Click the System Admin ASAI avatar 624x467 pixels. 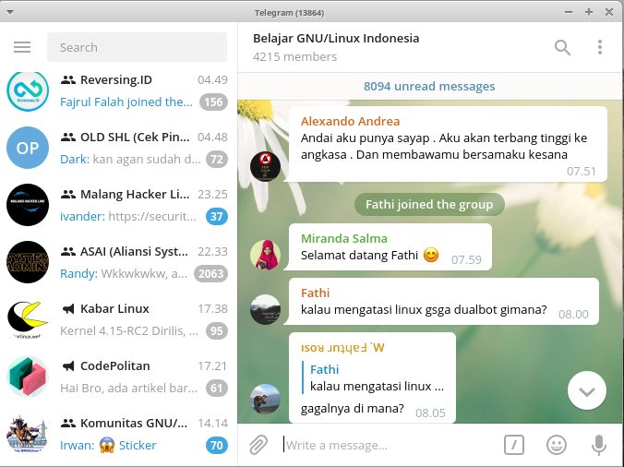click(28, 262)
